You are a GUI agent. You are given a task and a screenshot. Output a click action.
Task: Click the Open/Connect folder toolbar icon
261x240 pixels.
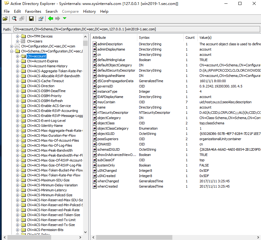(5, 19)
